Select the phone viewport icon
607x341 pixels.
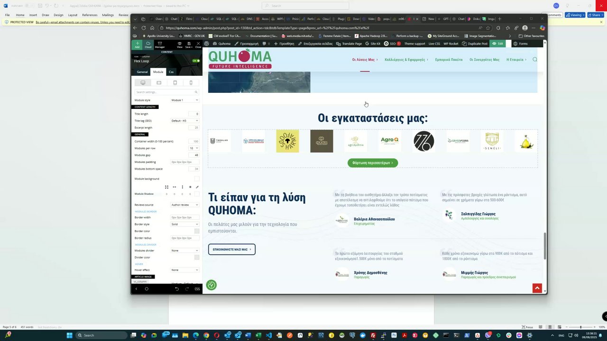coord(191,83)
